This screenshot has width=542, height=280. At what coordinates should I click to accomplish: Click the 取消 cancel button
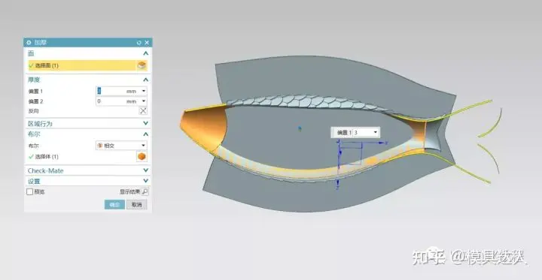point(136,204)
